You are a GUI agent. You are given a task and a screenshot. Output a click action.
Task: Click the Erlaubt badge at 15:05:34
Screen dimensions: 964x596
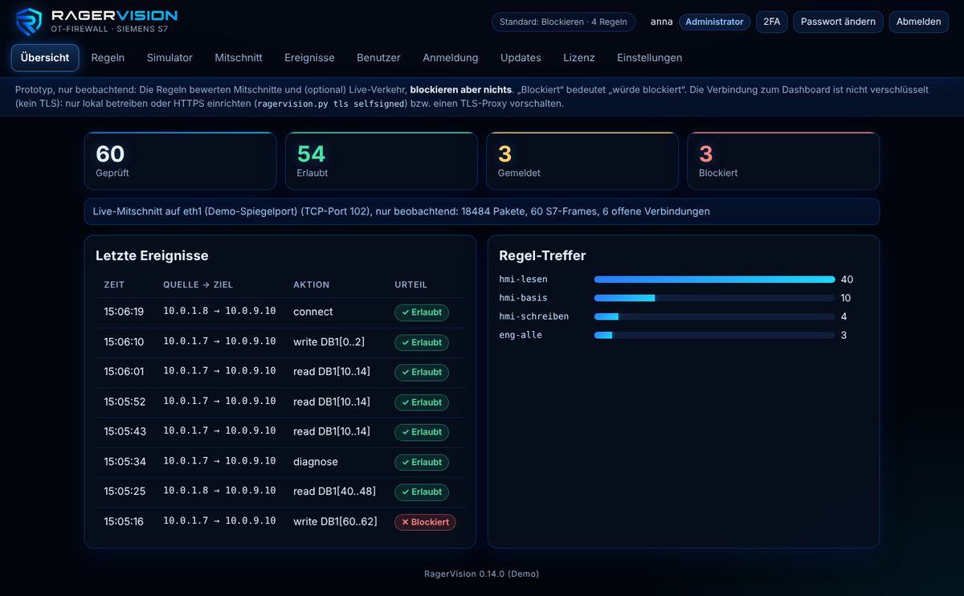click(422, 462)
